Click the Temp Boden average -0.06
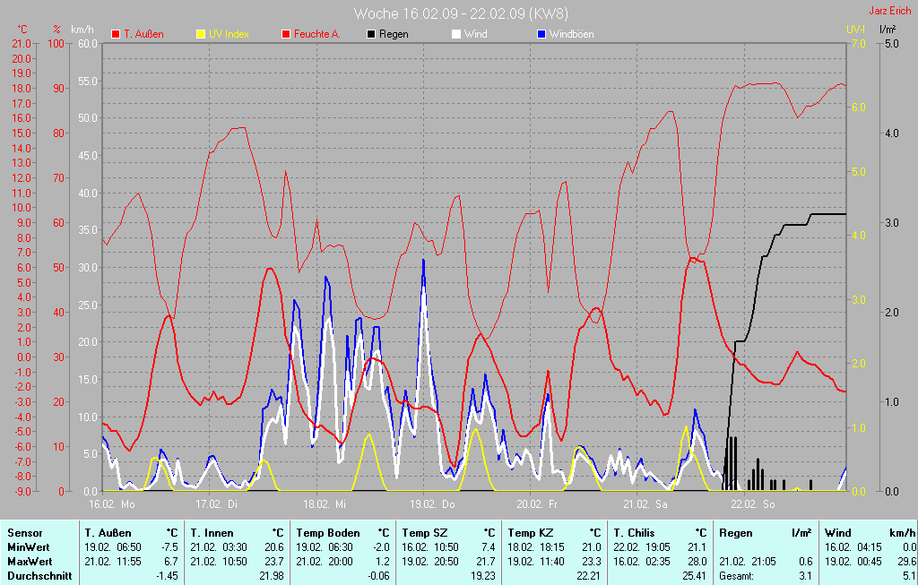Viewport: 918px width, 585px height. point(378,576)
